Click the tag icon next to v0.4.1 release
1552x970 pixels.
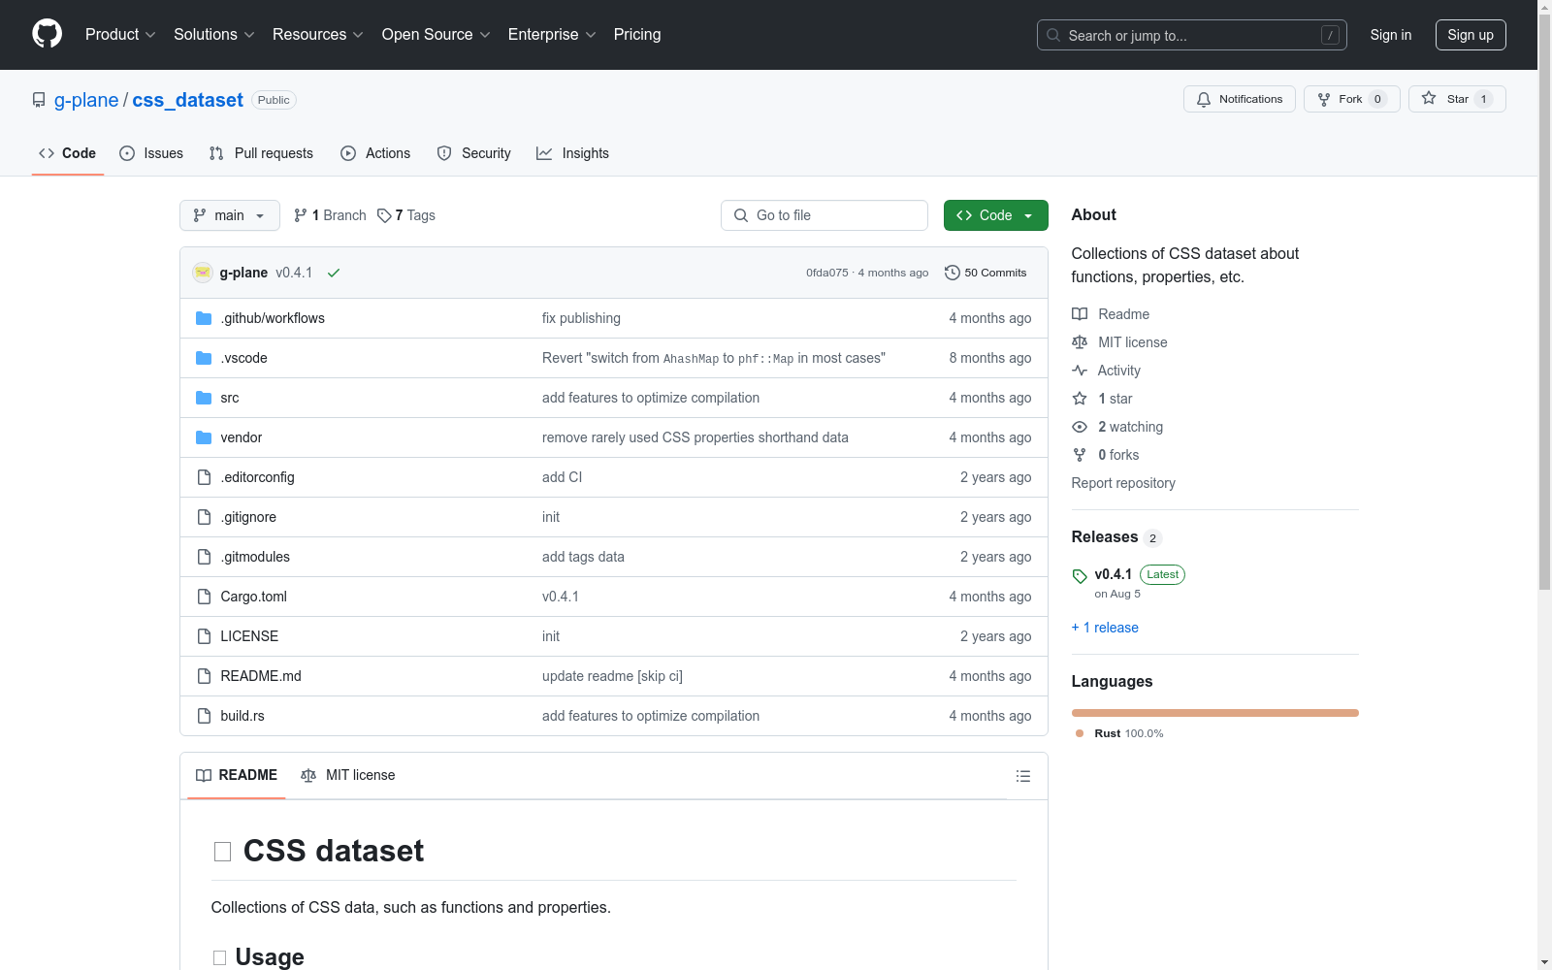1080,576
